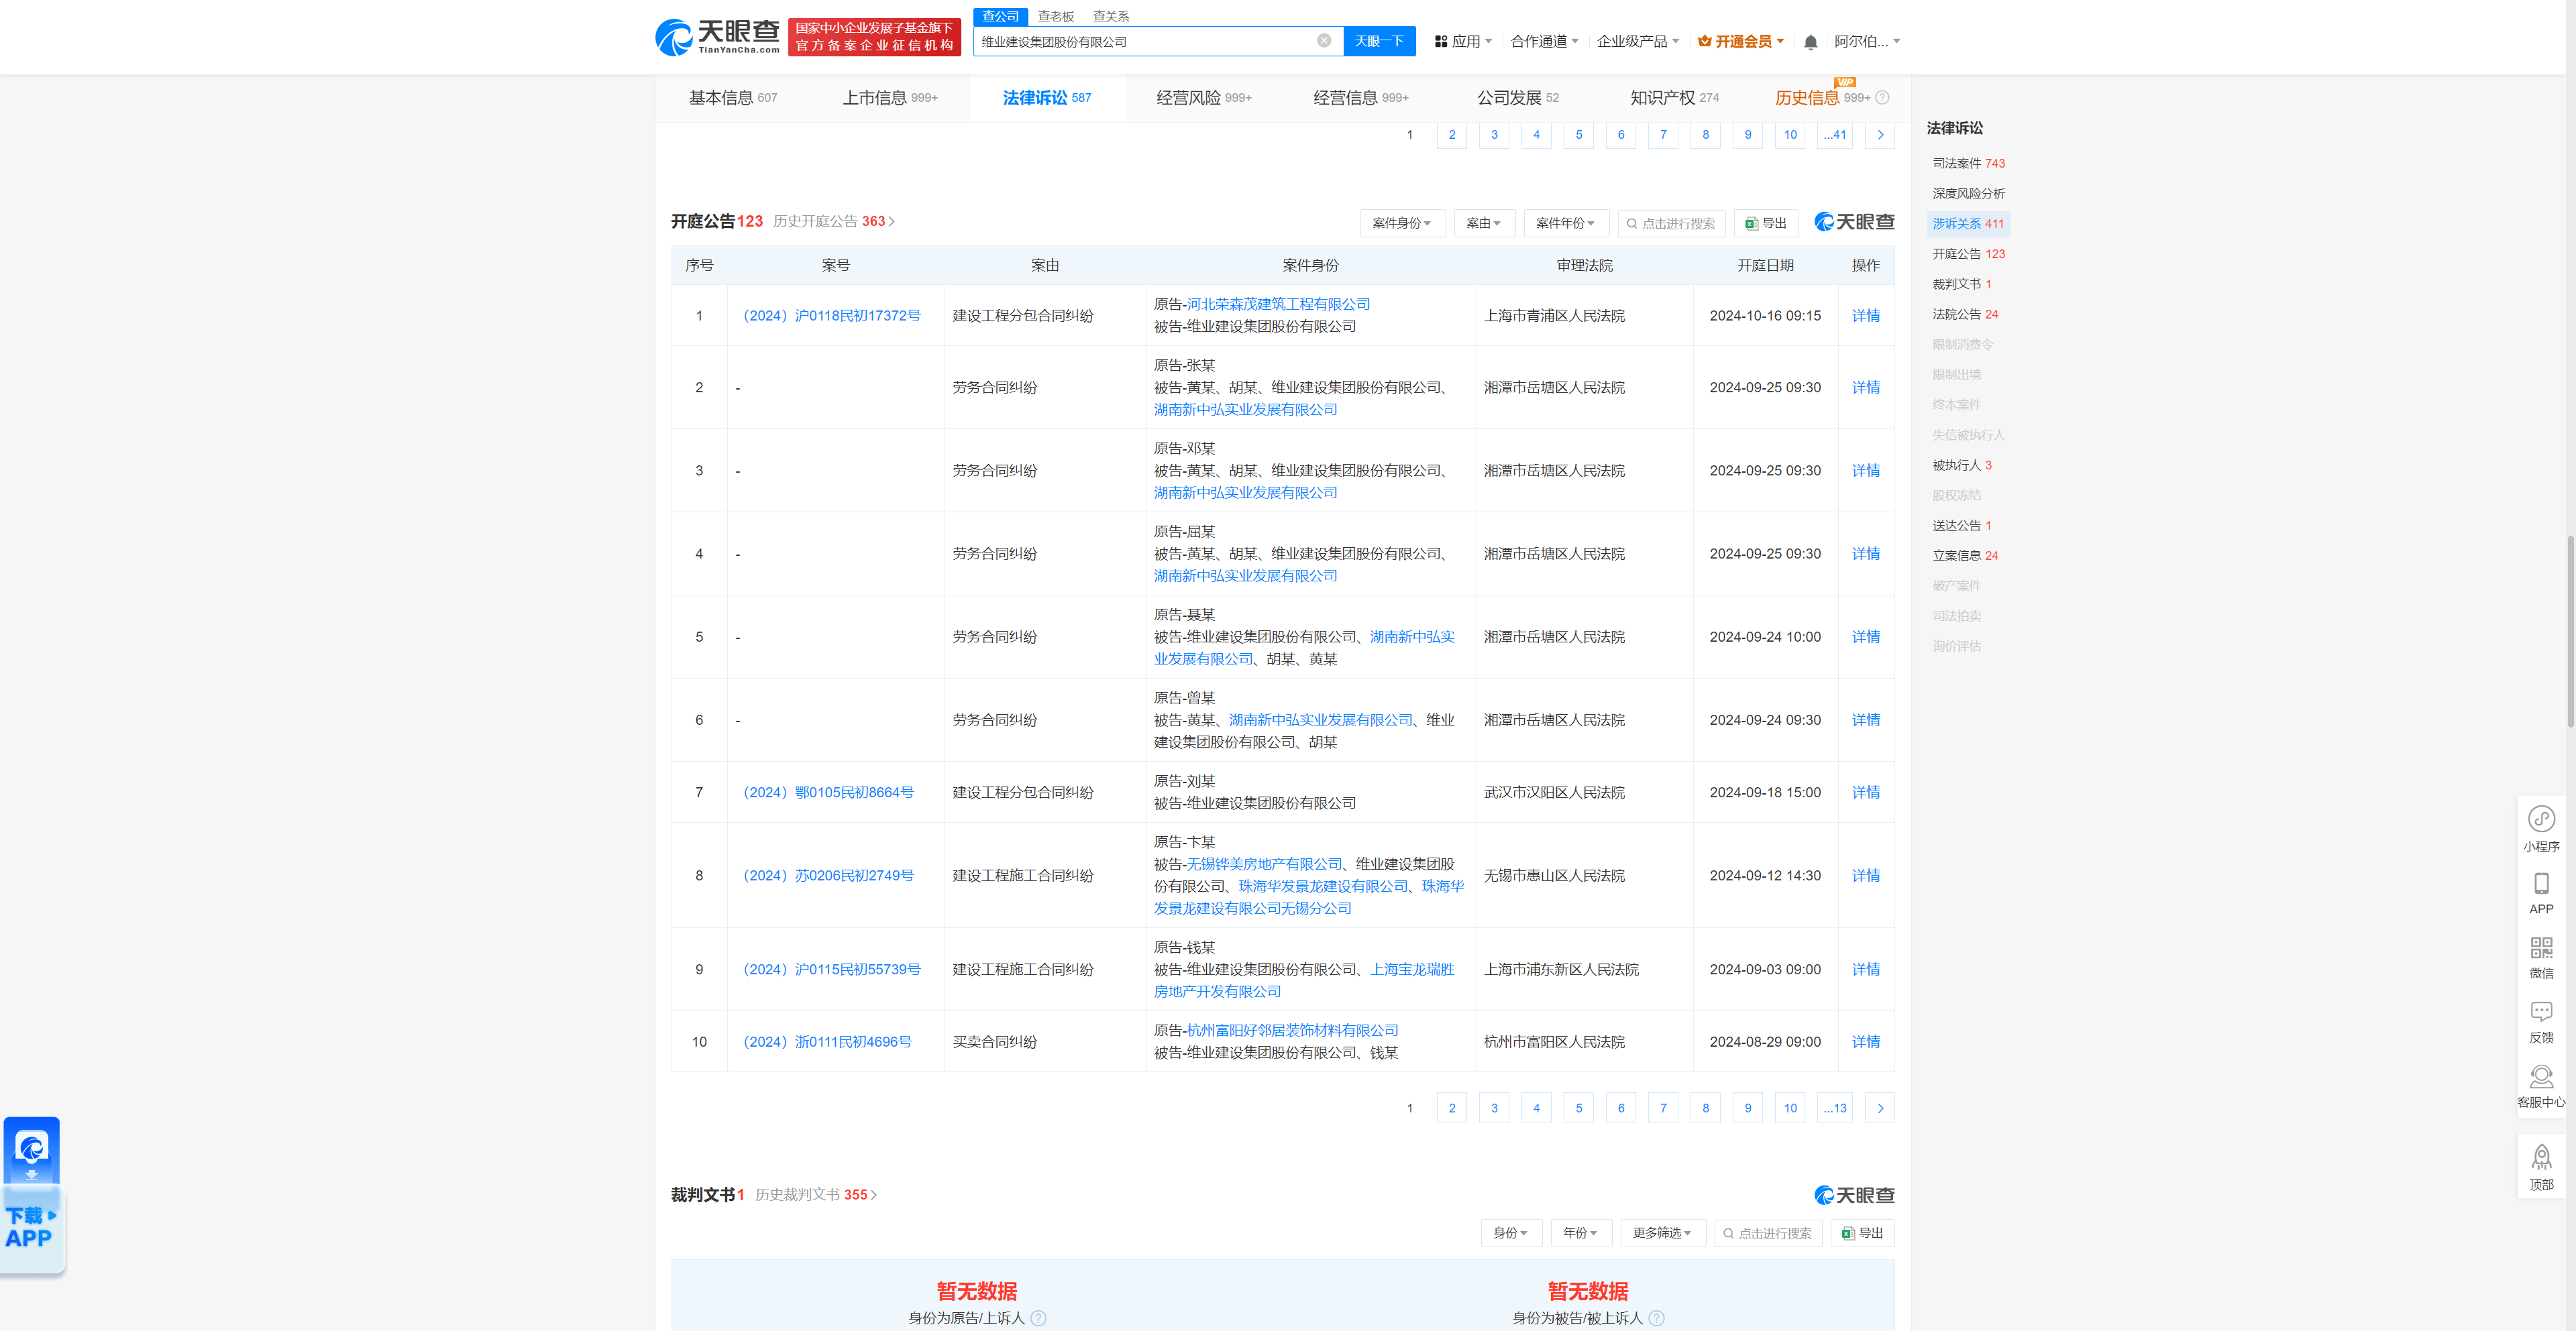Viewport: 2576px width, 1331px height.
Task: Go to next page of 开庭公告 pagination
Action: pyautogui.click(x=1880, y=1108)
